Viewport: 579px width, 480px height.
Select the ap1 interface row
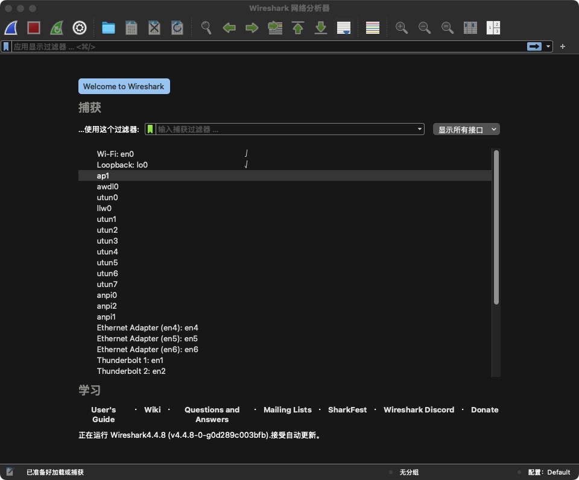click(x=285, y=175)
